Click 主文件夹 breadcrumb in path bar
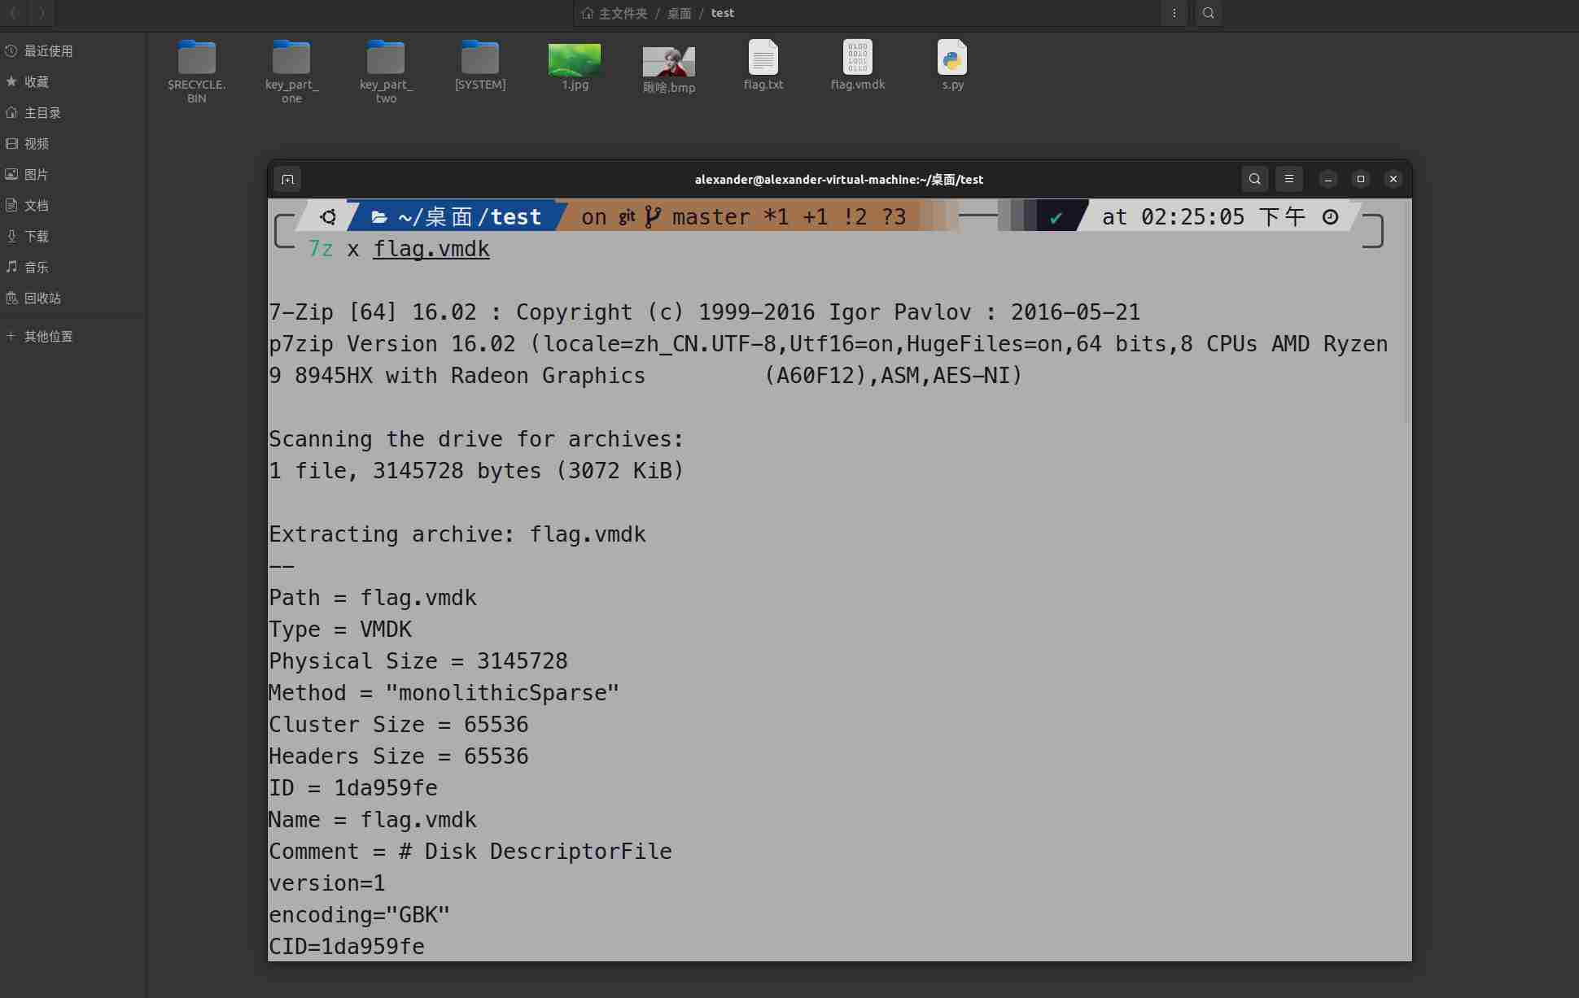Viewport: 1579px width, 998px height. click(x=623, y=13)
